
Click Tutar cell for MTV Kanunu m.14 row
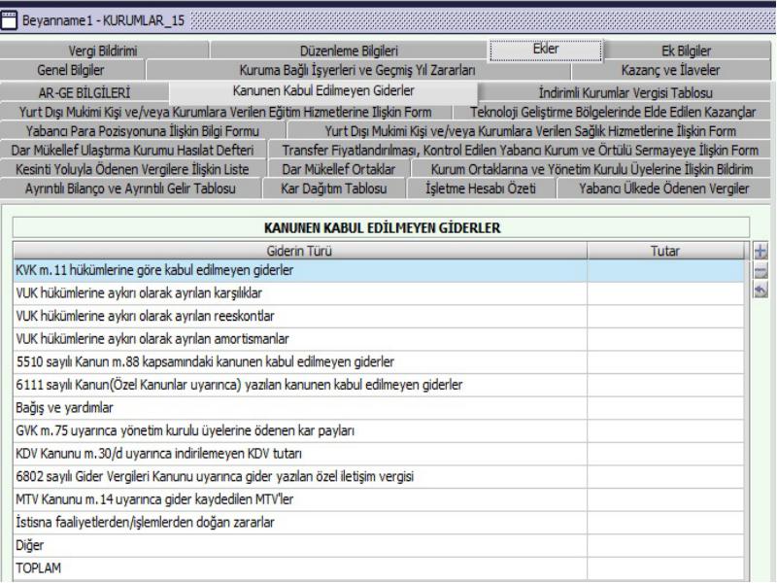pos(665,499)
